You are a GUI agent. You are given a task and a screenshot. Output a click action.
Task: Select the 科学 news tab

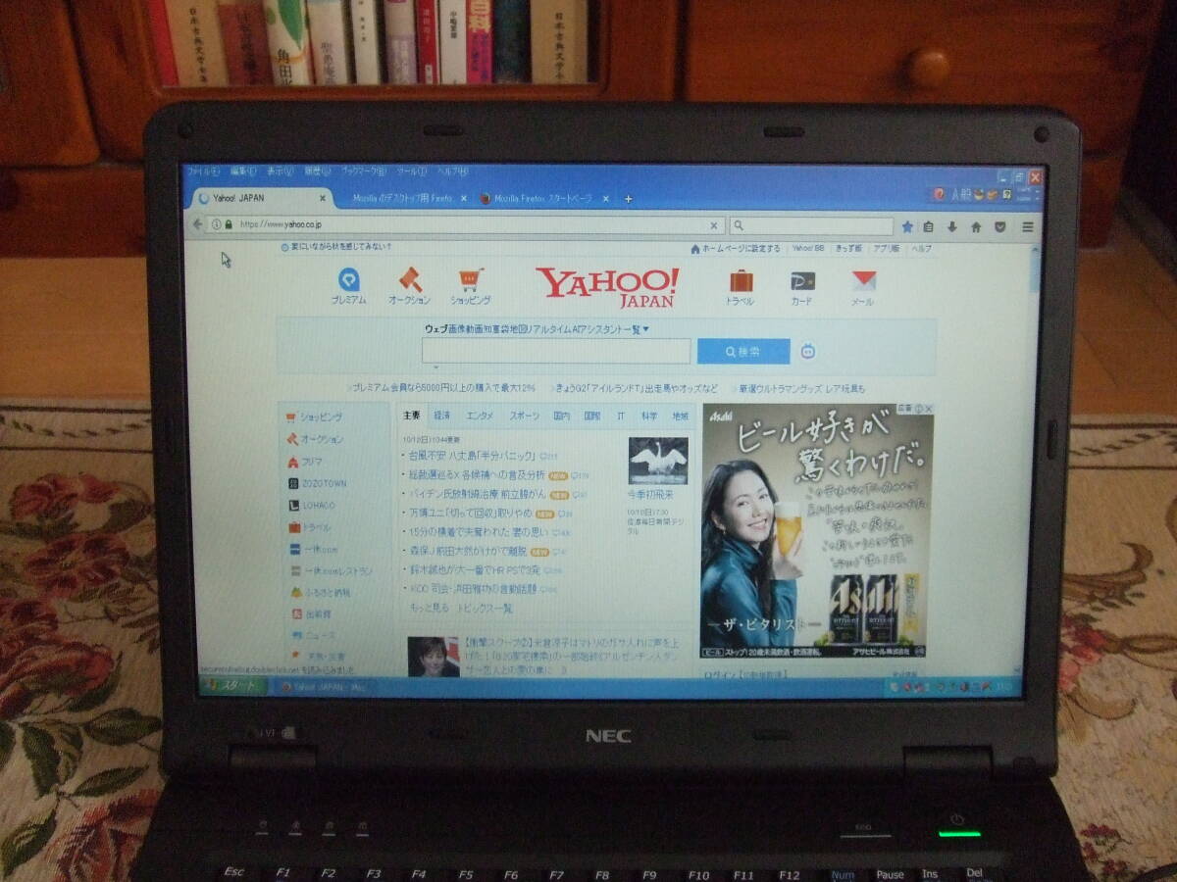pos(649,416)
